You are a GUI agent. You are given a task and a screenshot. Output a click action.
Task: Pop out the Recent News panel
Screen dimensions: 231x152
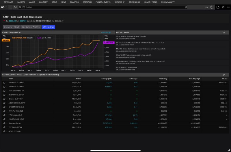coord(223,33)
